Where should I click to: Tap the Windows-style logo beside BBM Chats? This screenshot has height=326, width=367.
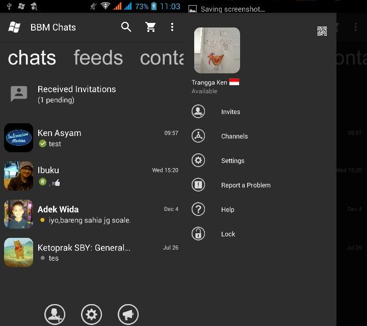14,27
